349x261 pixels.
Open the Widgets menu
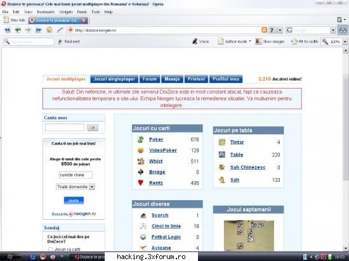[66, 12]
